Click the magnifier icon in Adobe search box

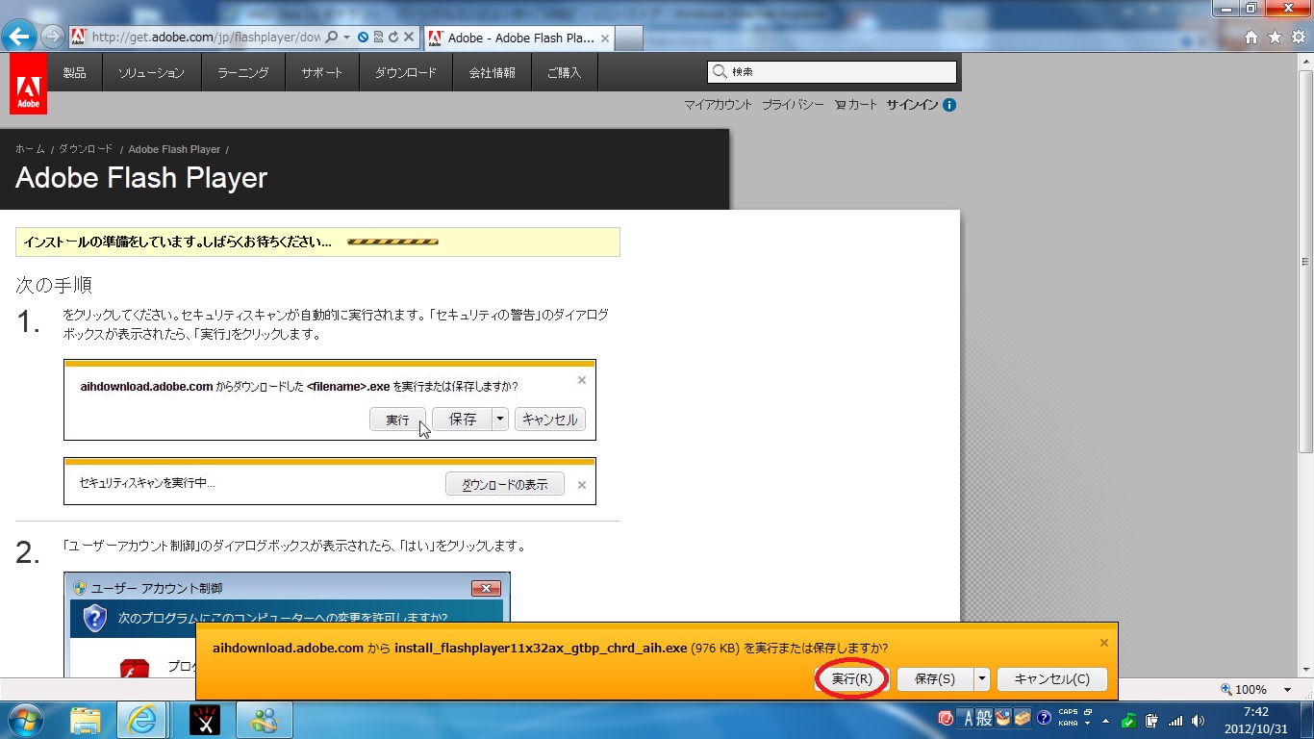720,72
